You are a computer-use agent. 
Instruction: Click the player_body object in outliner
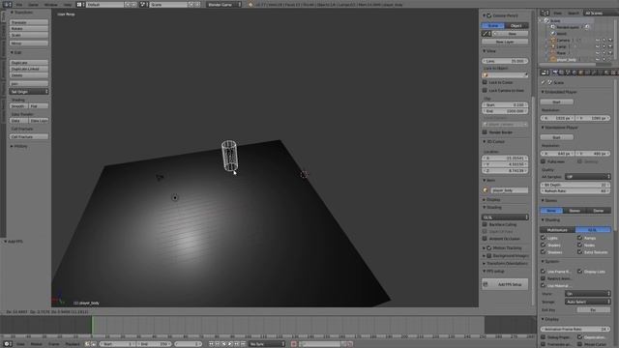566,60
